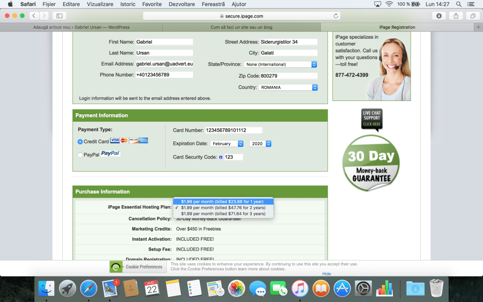Click into the Card Number field
Viewport: 483px width, 302px height.
pos(234,130)
